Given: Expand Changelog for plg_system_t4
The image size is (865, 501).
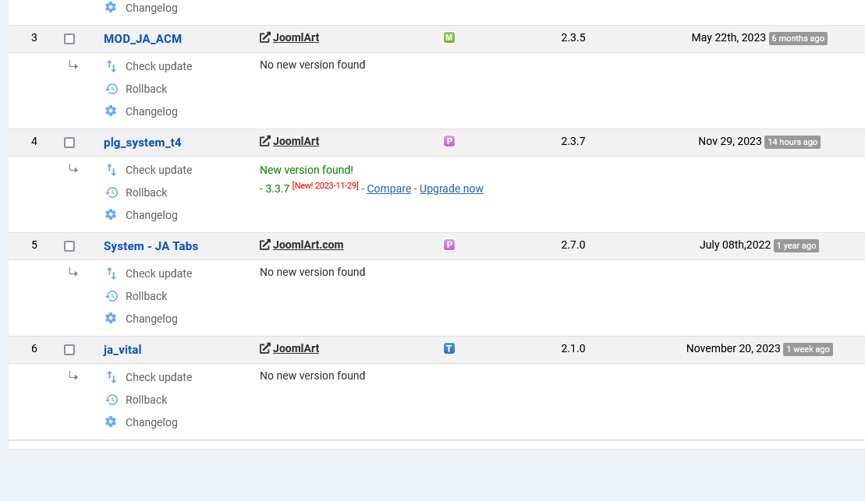Looking at the screenshot, I should coord(151,215).
